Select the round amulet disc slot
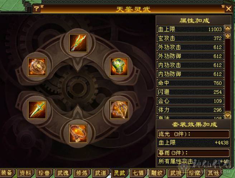The height and width of the screenshot is (178, 235). click(x=37, y=67)
